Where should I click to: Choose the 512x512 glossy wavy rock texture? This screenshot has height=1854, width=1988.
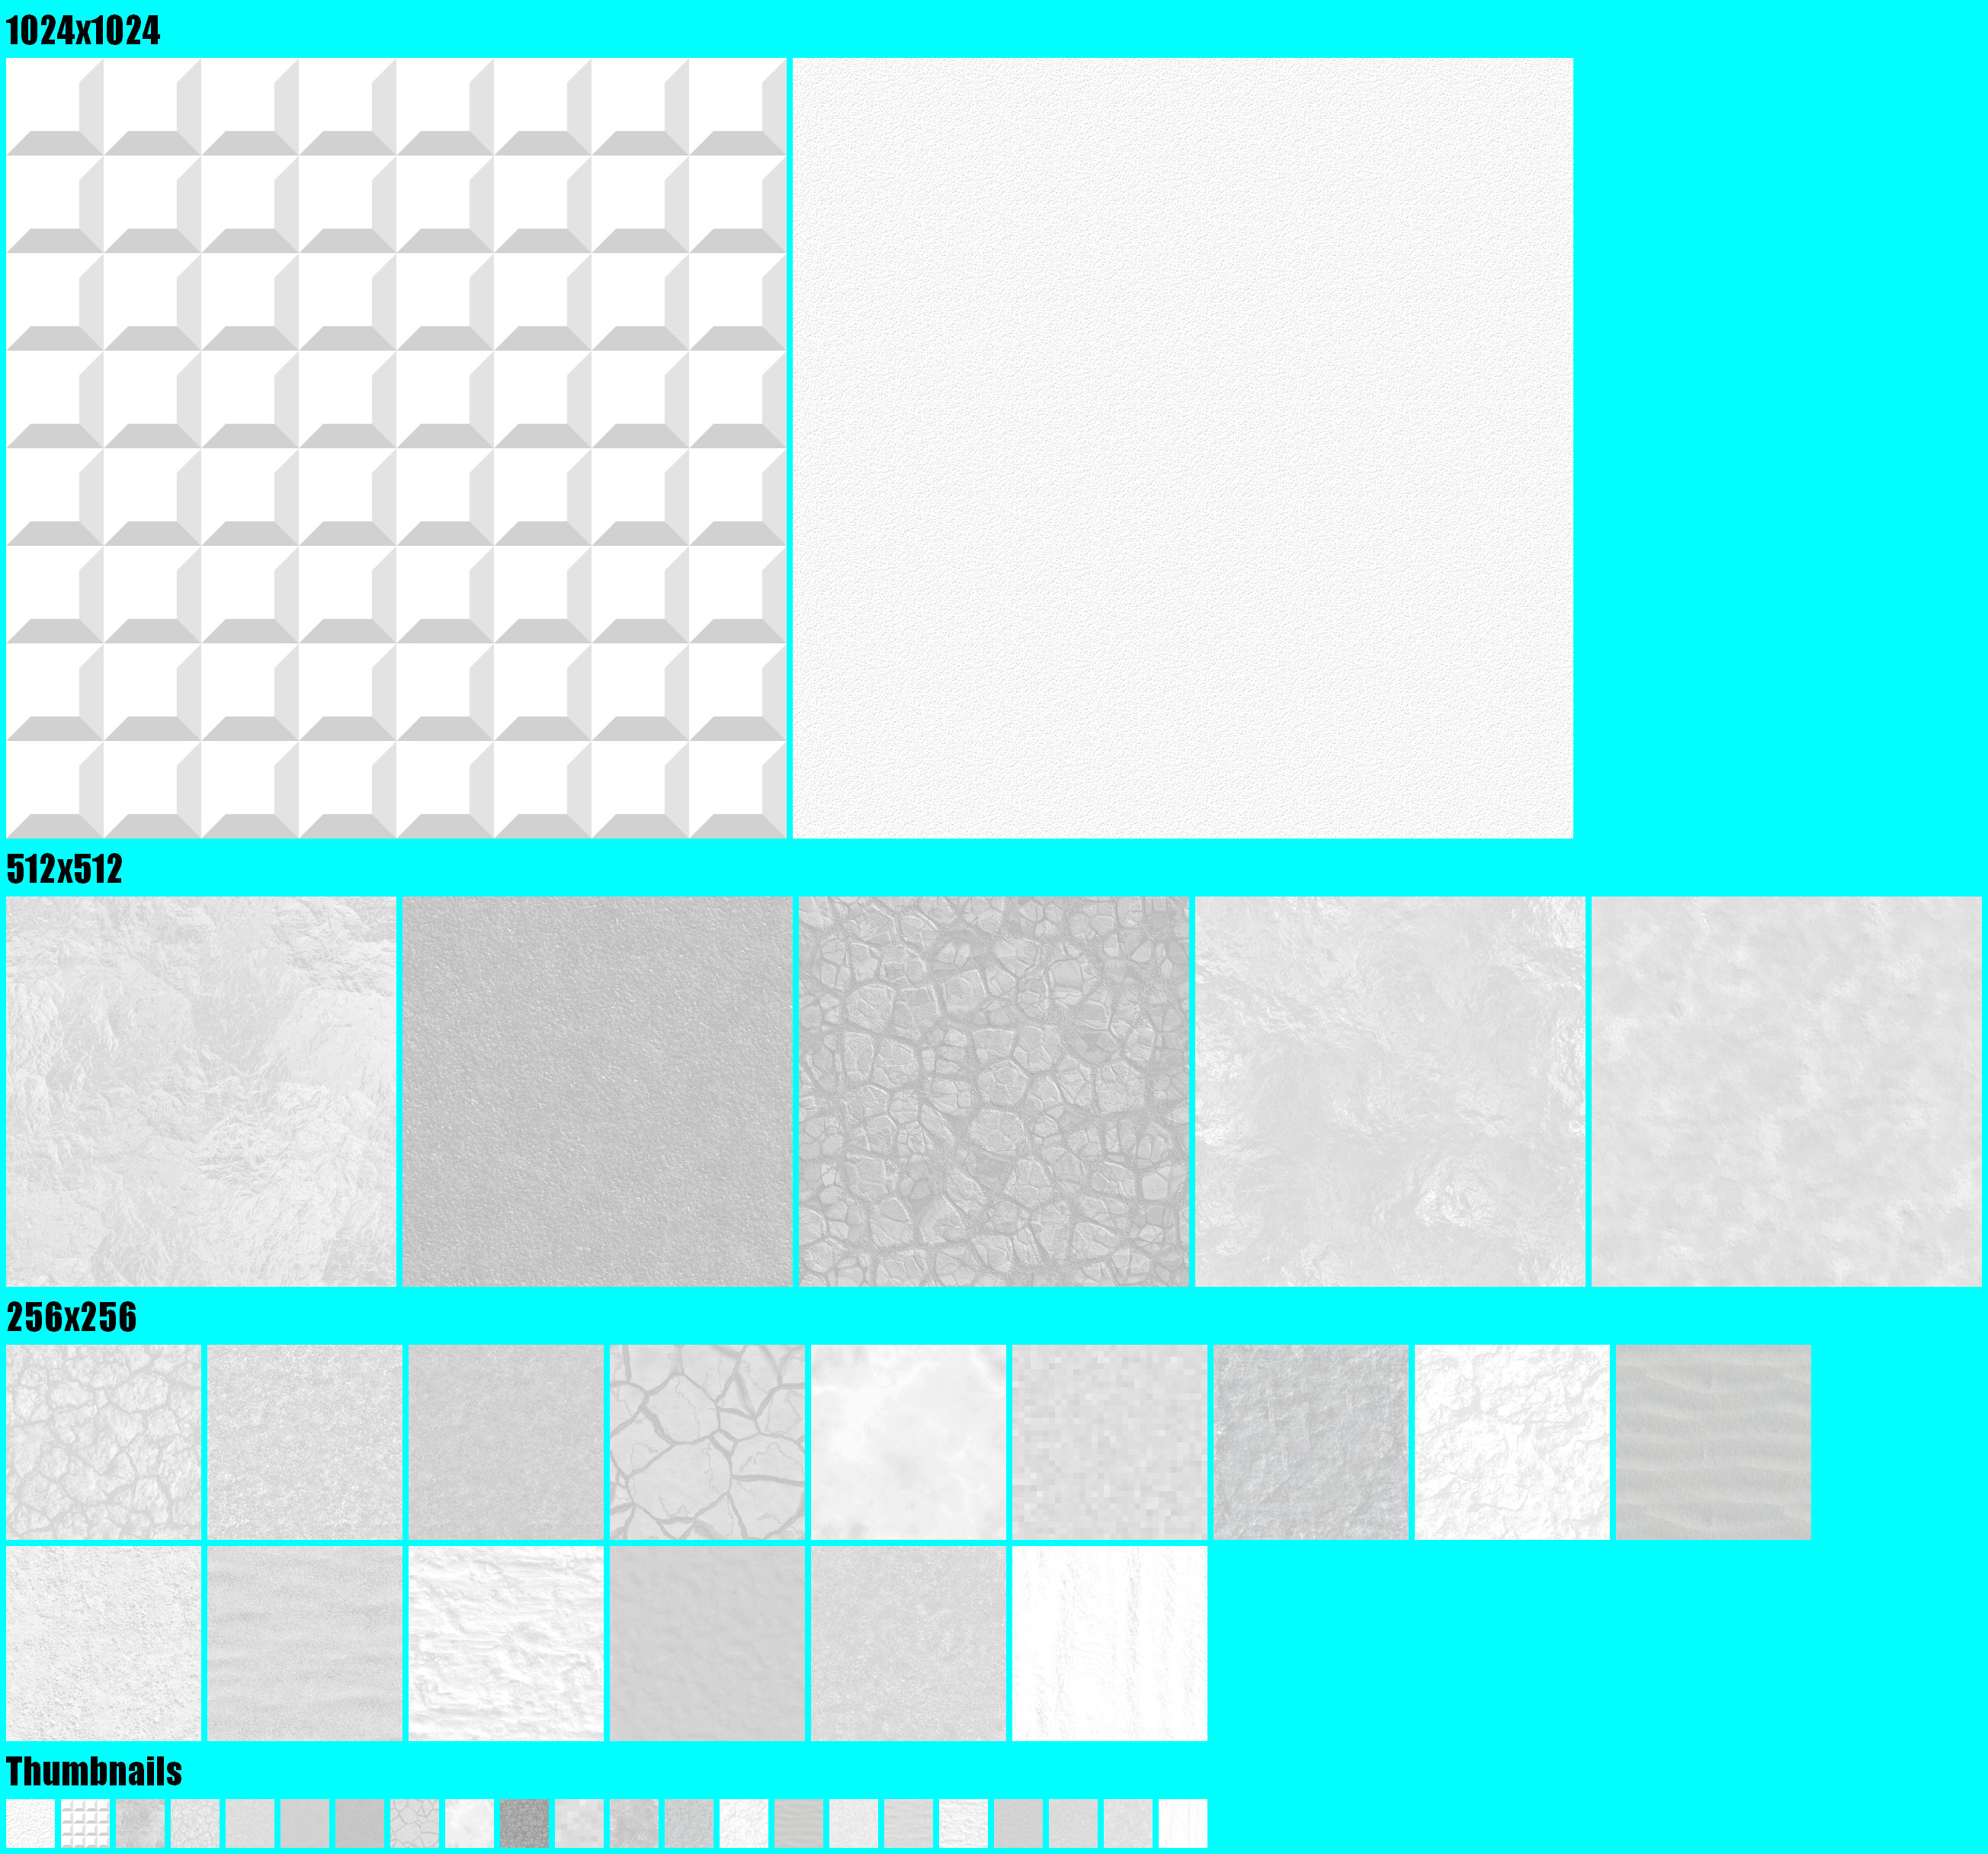1390,1091
